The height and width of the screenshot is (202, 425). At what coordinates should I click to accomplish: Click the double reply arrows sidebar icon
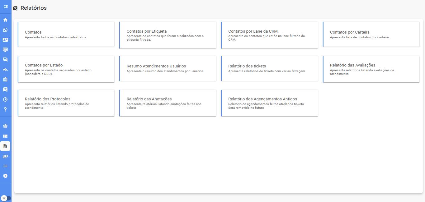pyautogui.click(x=5, y=70)
